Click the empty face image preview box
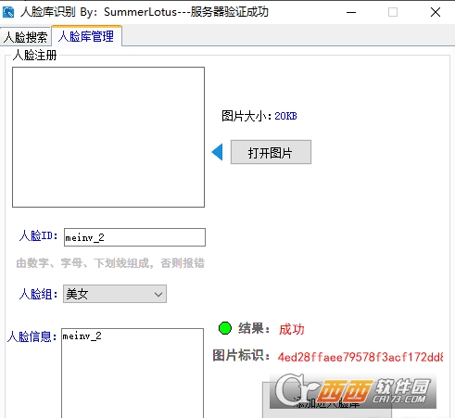 pyautogui.click(x=108, y=137)
